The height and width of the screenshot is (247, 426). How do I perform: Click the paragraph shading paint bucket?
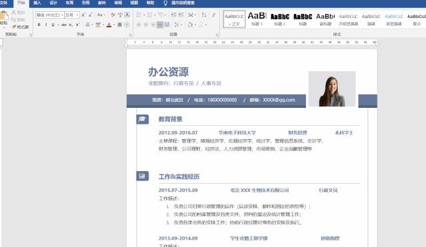point(190,25)
